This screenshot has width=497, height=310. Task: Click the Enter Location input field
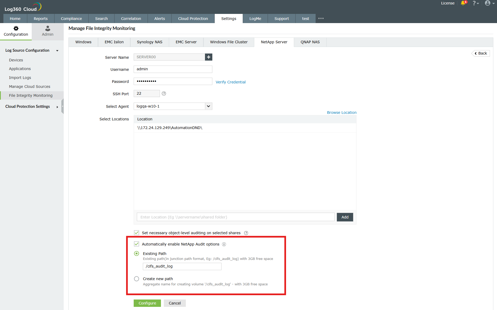pos(235,217)
